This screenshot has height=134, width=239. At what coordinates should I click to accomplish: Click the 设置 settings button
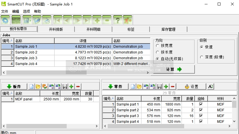click(192, 87)
